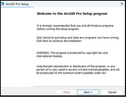The height and width of the screenshot is (98, 126).
Task: Quit setup using the Cancel button
Action: [x=112, y=92]
